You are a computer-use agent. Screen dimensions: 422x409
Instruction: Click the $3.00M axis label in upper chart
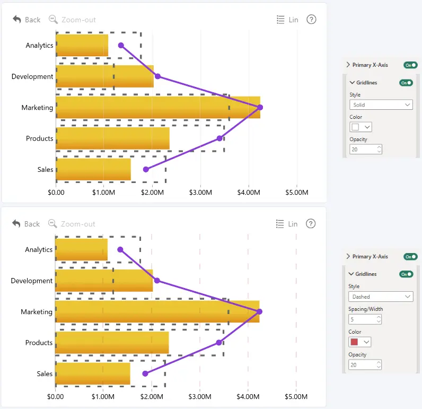tap(200, 193)
